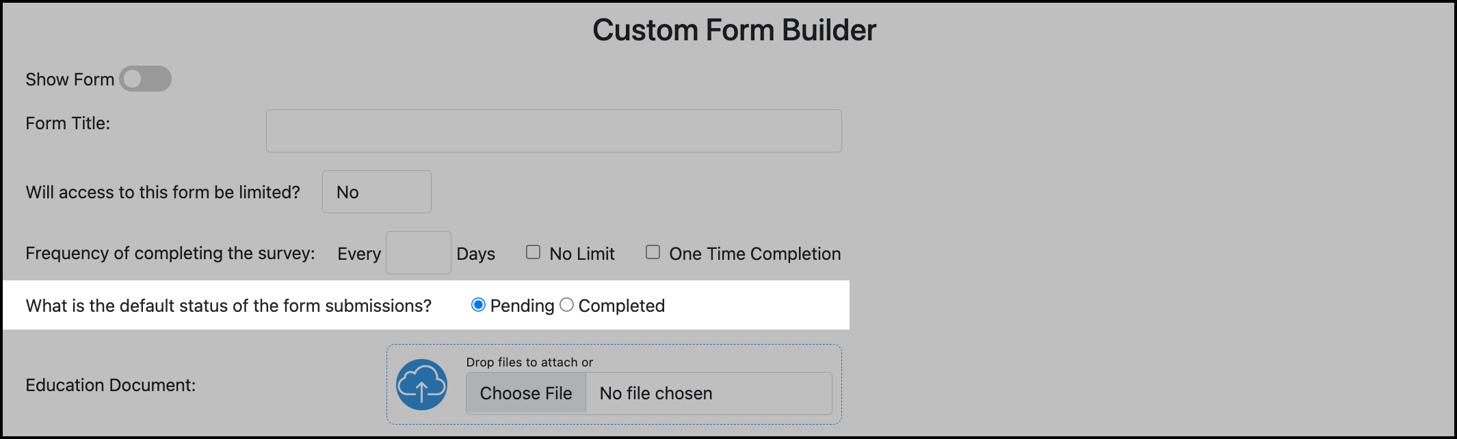Viewport: 1457px width, 439px height.
Task: Click the cloud upload icon
Action: (x=421, y=385)
